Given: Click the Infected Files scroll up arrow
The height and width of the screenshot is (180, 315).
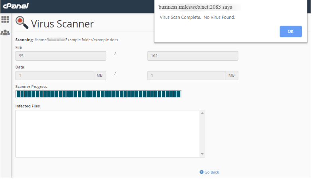Looking at the screenshot, I should pyautogui.click(x=202, y=113).
